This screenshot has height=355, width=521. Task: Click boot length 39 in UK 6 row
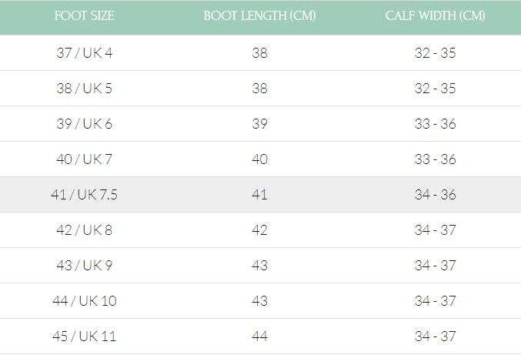[259, 124]
